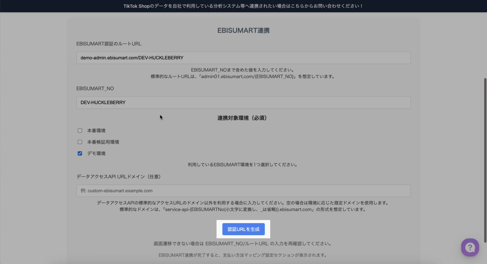Click the EBISUMART連携 heading text
487x264 pixels.
pyautogui.click(x=243, y=31)
